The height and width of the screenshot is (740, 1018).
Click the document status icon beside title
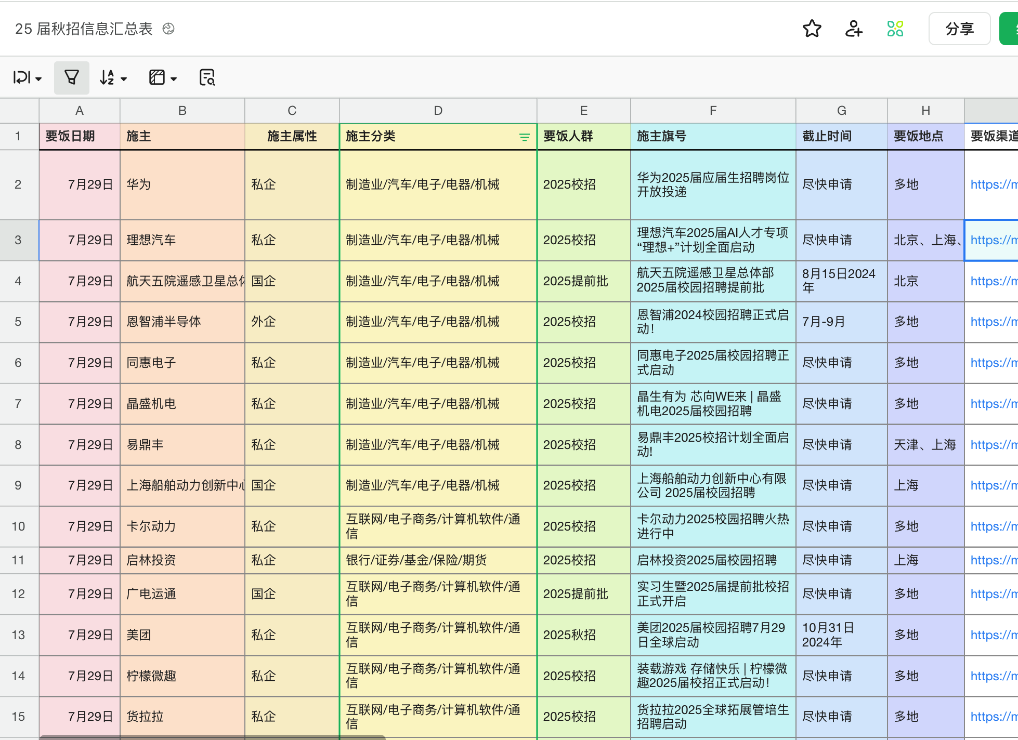click(168, 29)
